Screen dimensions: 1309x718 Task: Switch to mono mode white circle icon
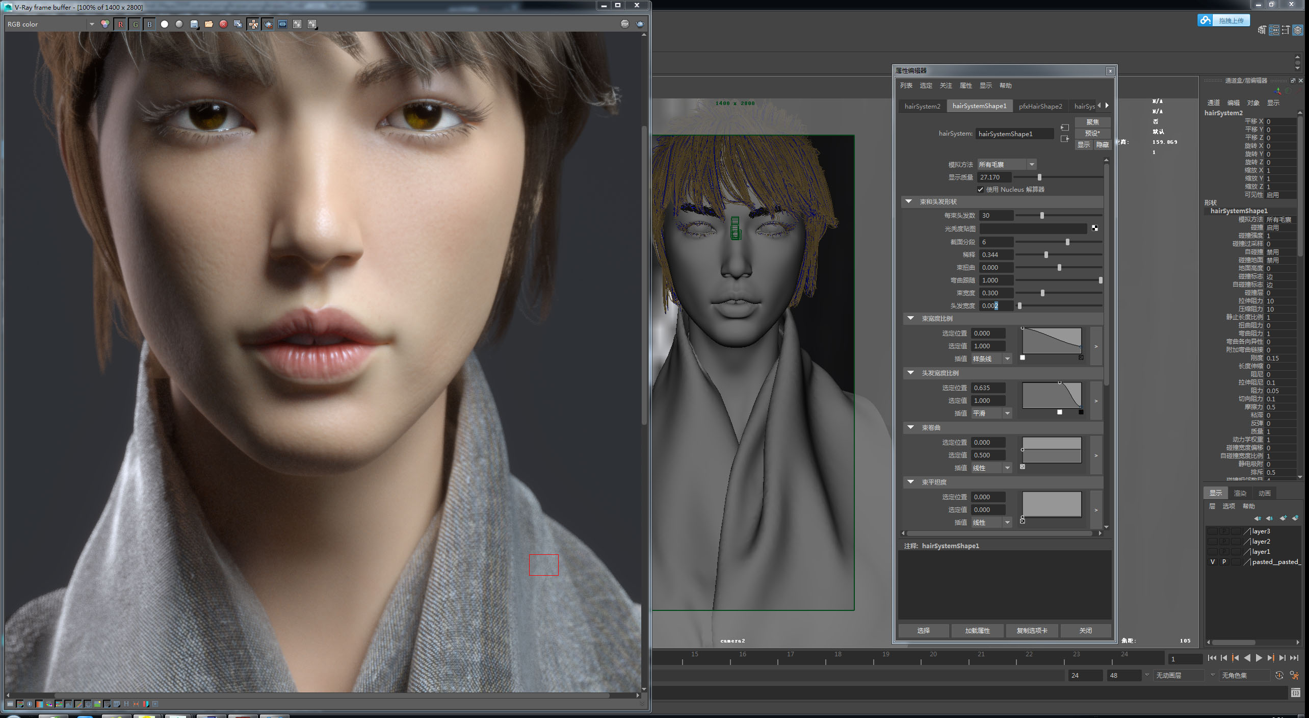pos(164,24)
